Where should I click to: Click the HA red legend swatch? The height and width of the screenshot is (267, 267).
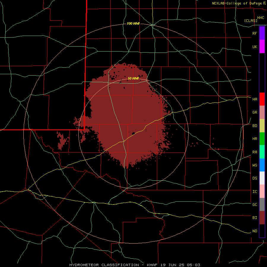click(x=262, y=99)
